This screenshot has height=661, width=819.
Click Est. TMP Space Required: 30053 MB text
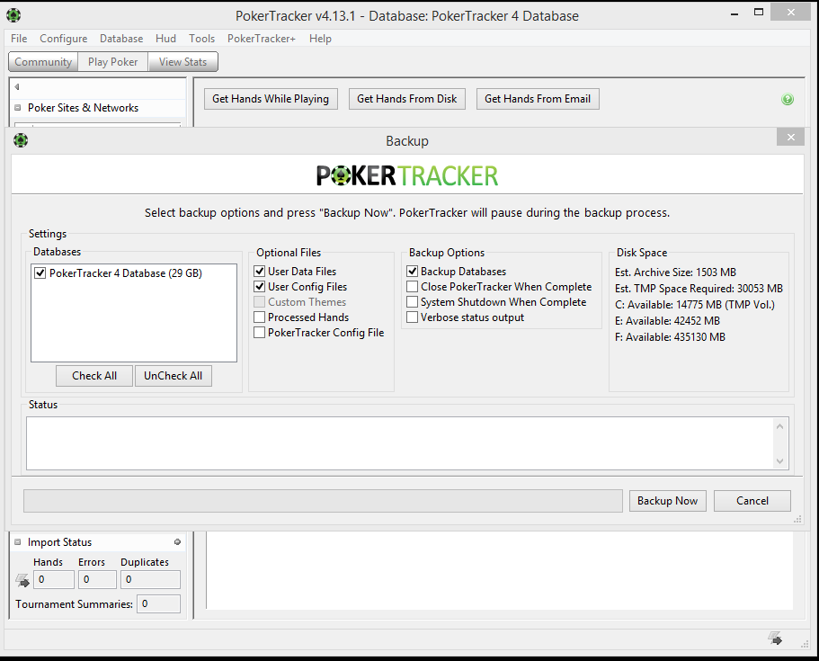(x=699, y=289)
